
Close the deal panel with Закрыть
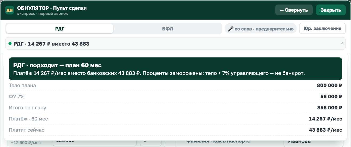(331, 10)
